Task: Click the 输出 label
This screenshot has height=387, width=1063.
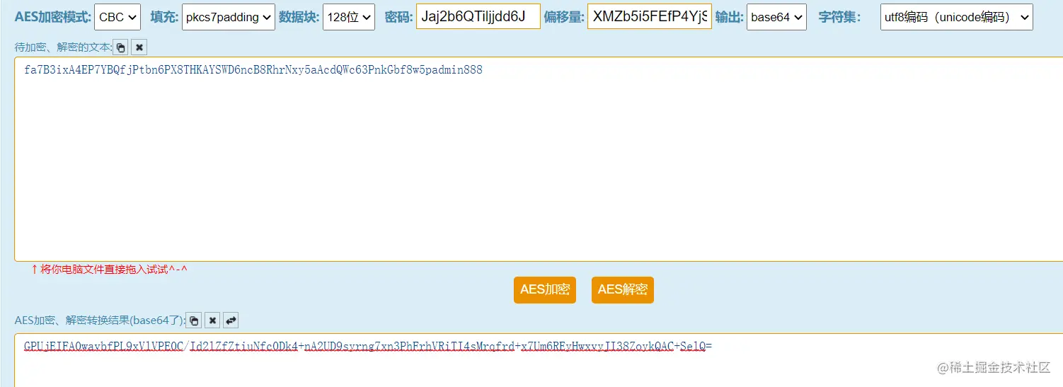Action: [730, 17]
